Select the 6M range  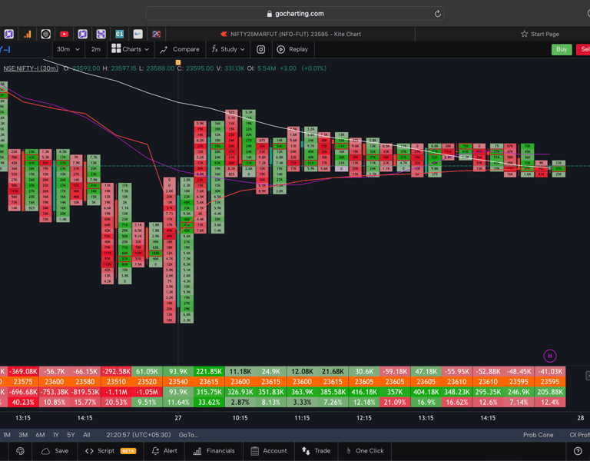(40, 435)
